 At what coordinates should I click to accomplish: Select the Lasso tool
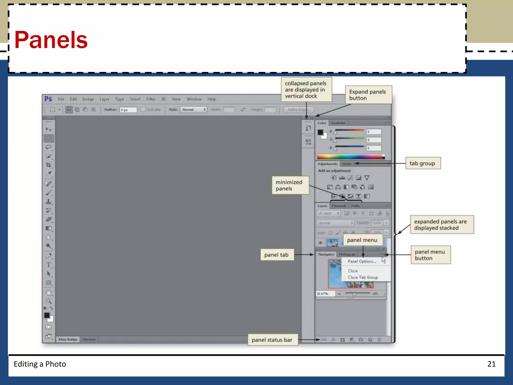[49, 147]
